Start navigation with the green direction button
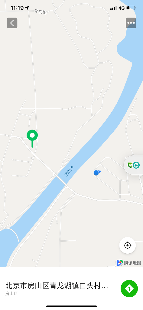The height and width of the screenshot is (310, 143). coord(129,289)
